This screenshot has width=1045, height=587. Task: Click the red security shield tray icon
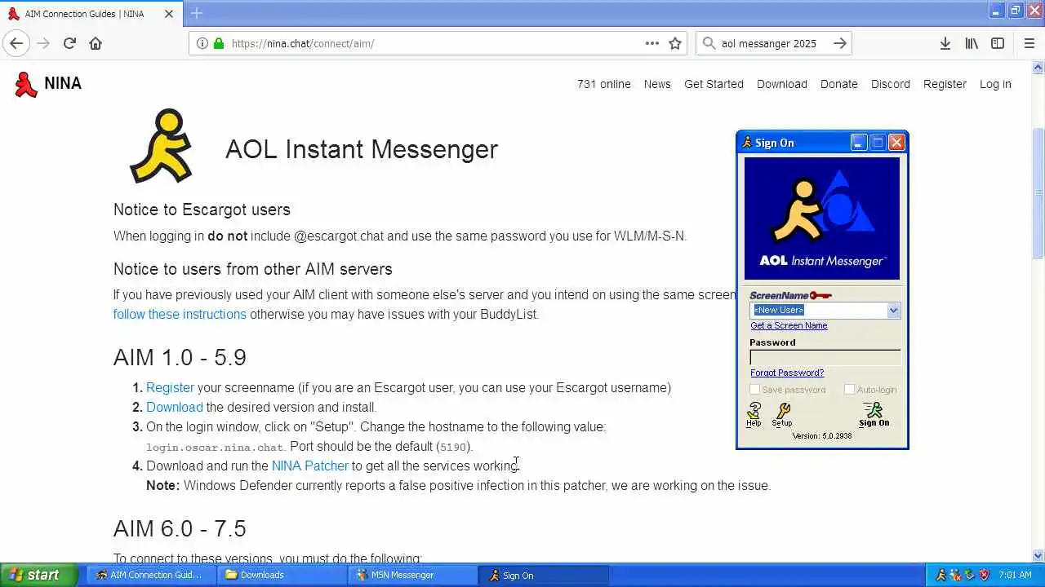click(x=985, y=575)
